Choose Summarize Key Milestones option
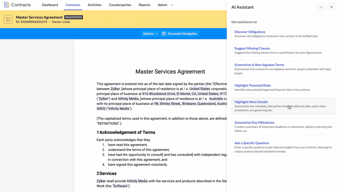The image size is (339, 192). (x=283, y=126)
